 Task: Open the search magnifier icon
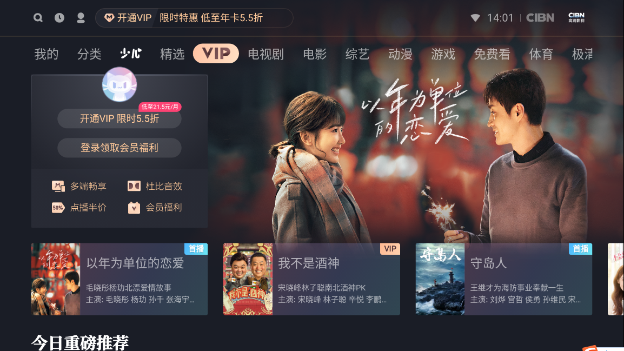coord(38,17)
